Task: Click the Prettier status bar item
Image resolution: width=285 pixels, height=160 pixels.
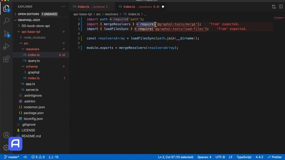Action: coord(275,157)
